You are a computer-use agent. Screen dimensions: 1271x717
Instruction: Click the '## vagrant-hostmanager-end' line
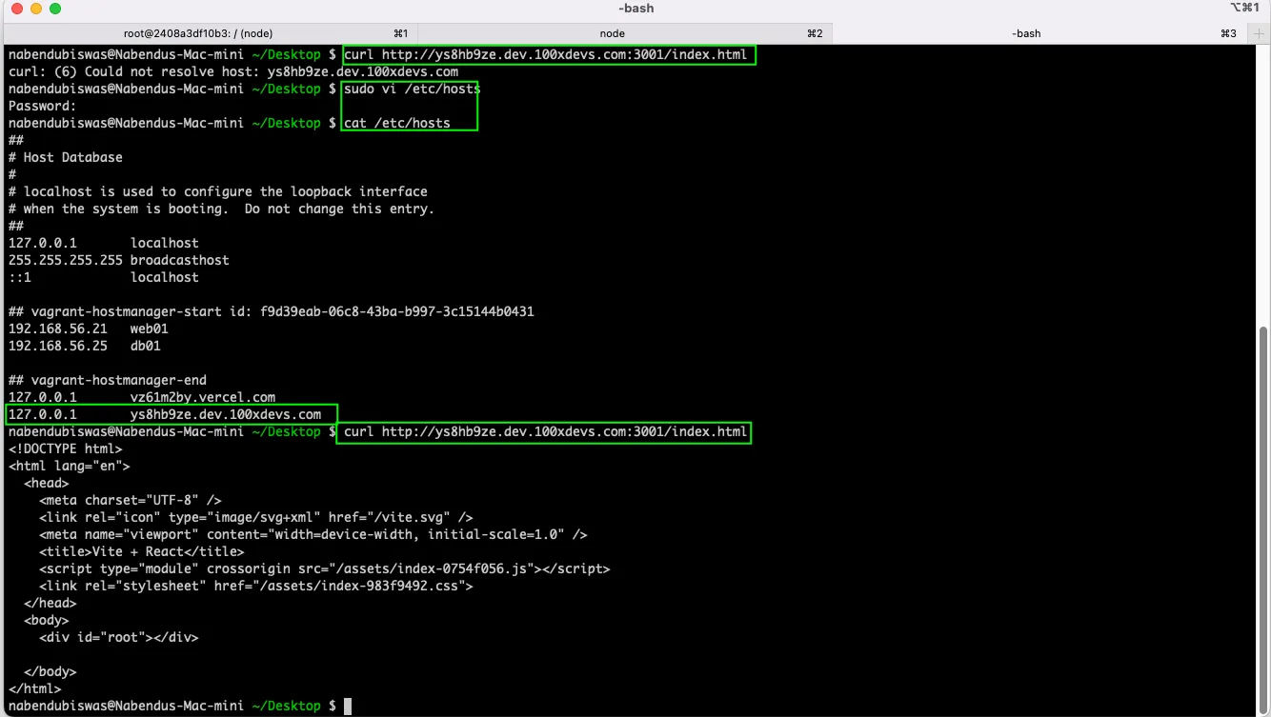coord(107,380)
